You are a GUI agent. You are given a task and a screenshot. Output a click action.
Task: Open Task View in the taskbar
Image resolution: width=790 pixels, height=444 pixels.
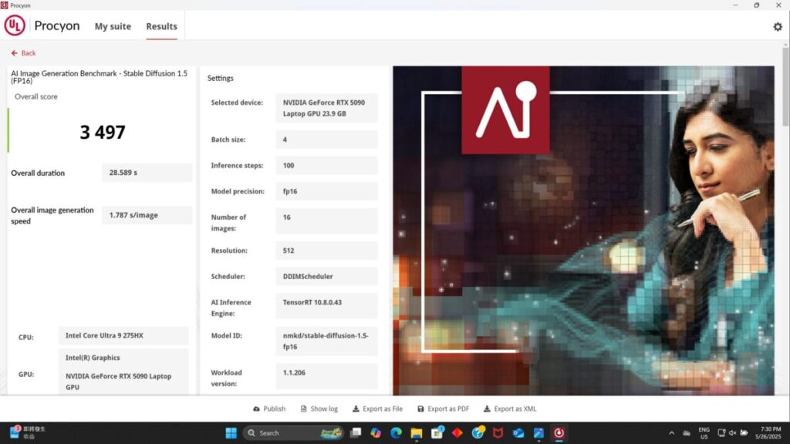(x=356, y=433)
